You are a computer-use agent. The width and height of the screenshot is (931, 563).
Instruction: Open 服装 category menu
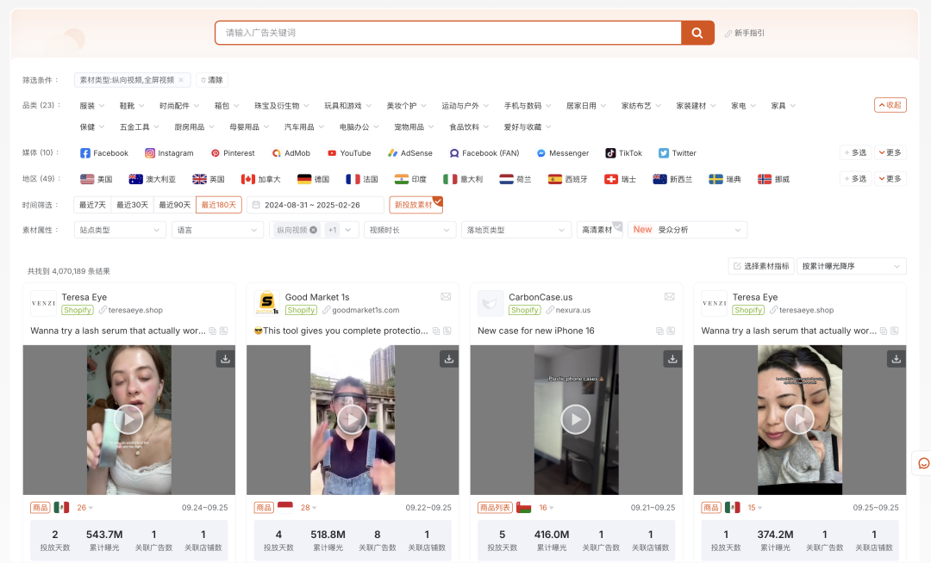92,106
